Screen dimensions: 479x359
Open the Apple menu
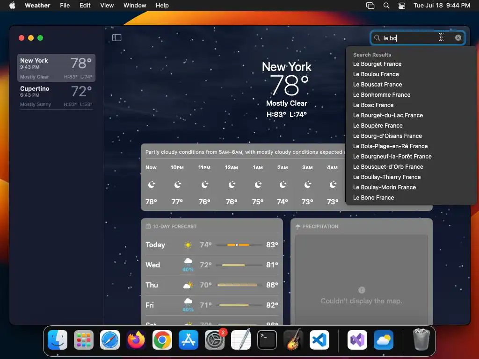pos(12,6)
